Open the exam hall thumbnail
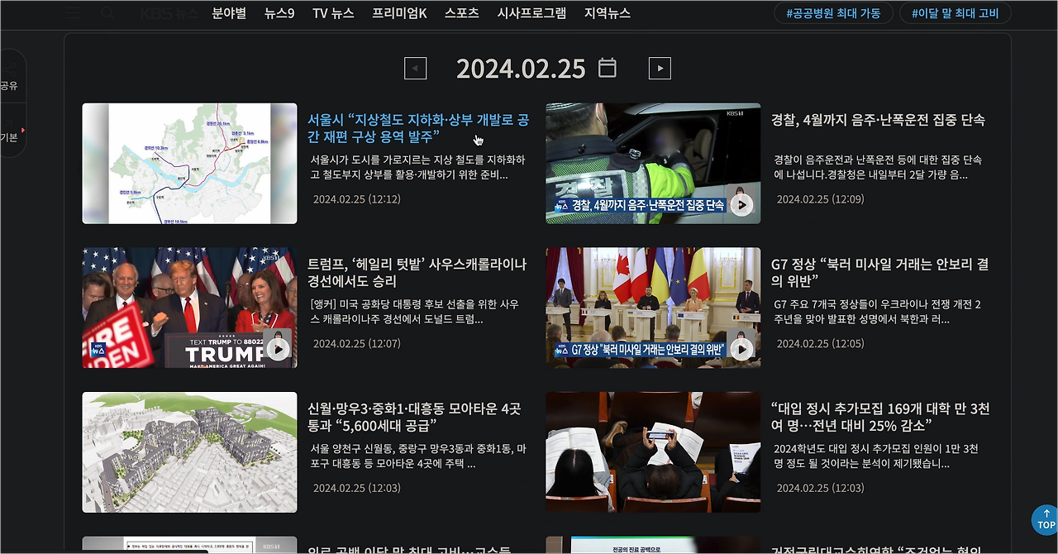 pyautogui.click(x=653, y=452)
